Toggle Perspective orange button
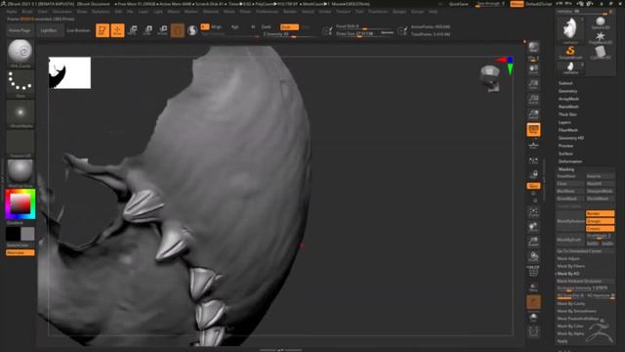 click(x=533, y=130)
